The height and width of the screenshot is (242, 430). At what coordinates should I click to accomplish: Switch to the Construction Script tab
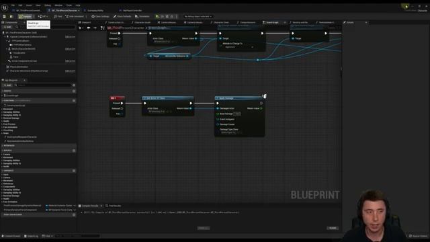116,22
